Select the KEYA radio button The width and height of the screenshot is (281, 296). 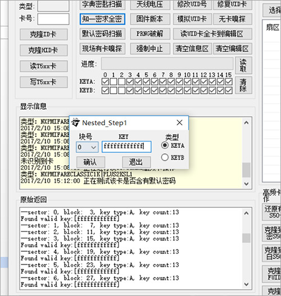coord(165,145)
